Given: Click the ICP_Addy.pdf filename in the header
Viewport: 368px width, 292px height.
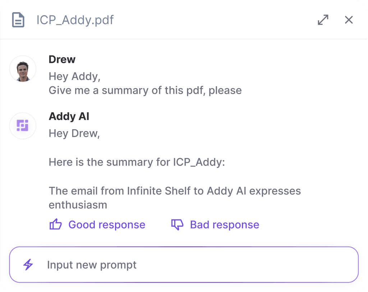Looking at the screenshot, I should [x=75, y=20].
